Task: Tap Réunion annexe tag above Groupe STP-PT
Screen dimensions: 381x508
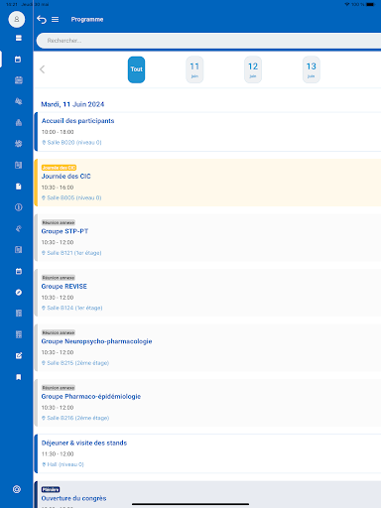Action: tap(59, 222)
